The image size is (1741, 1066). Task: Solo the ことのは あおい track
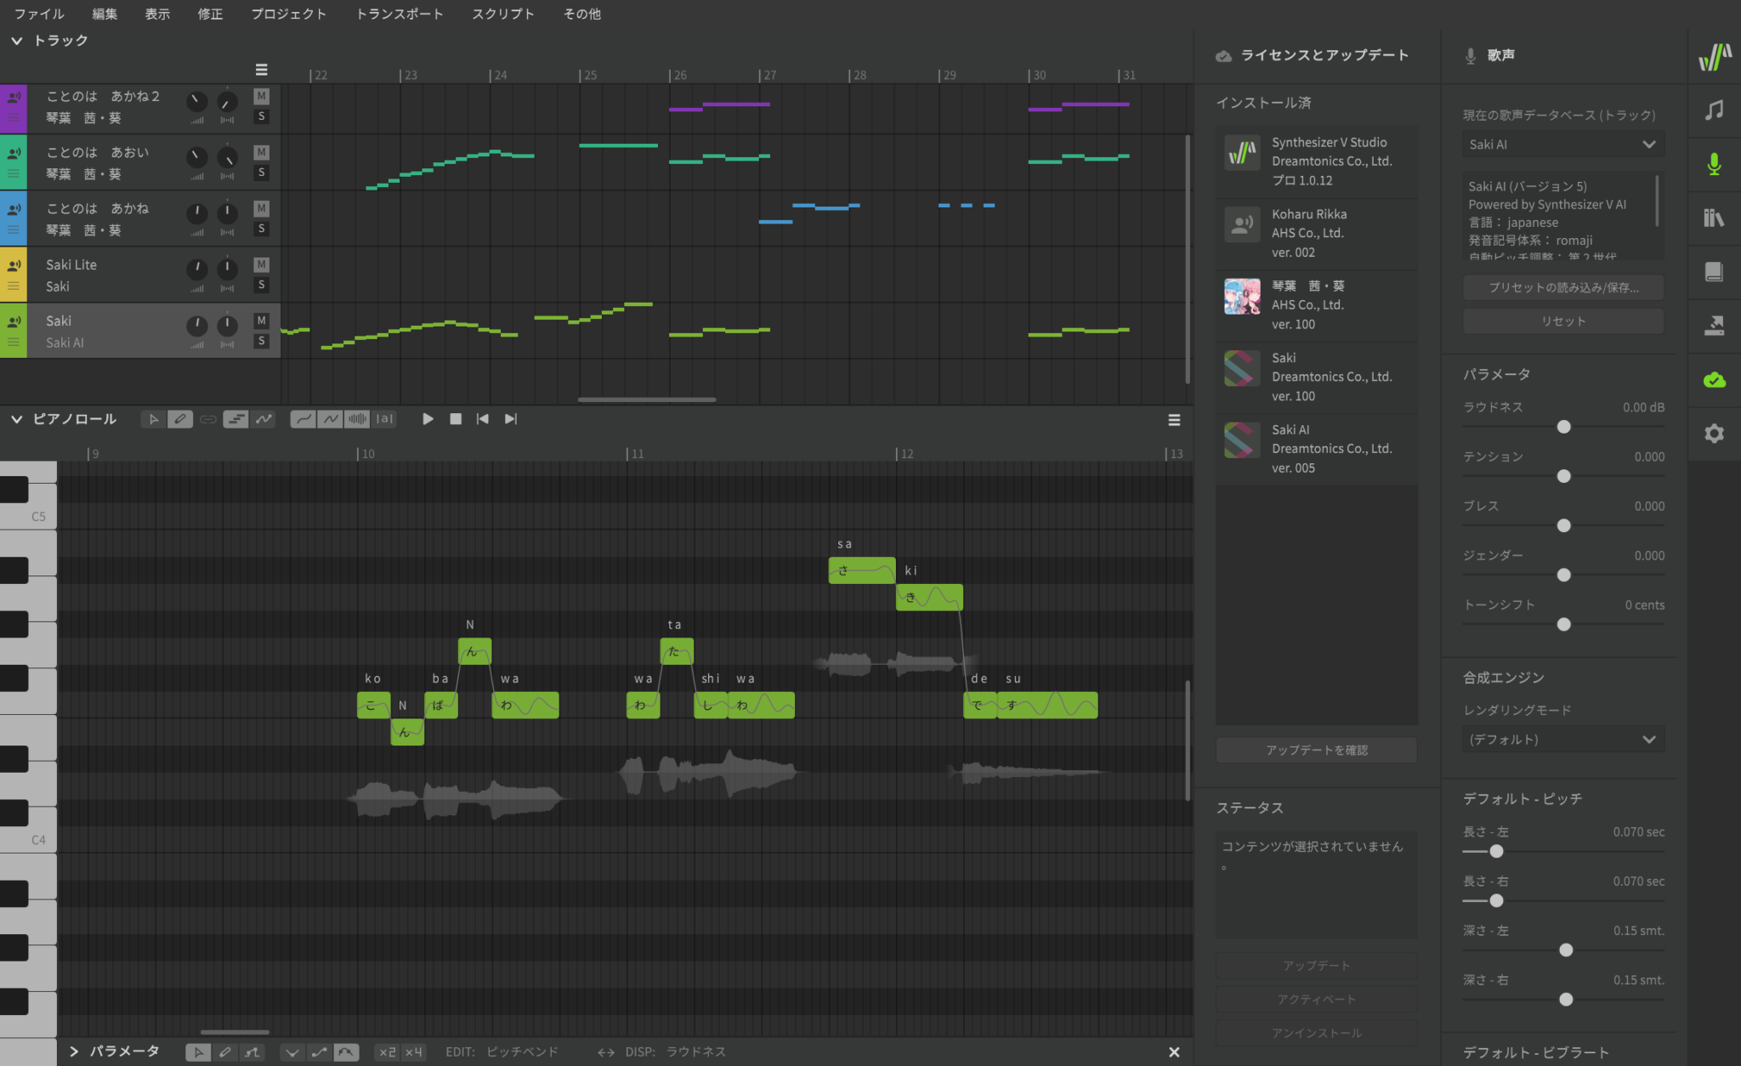[261, 173]
